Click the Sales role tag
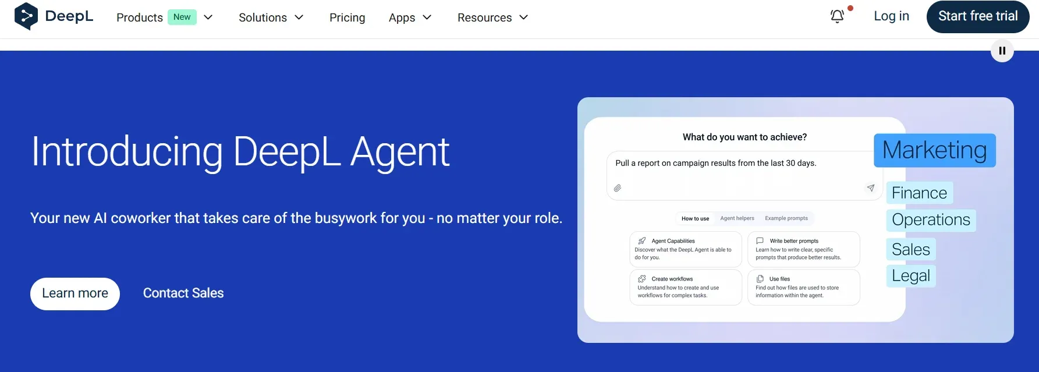Screen dimensions: 1039x372 point(911,249)
